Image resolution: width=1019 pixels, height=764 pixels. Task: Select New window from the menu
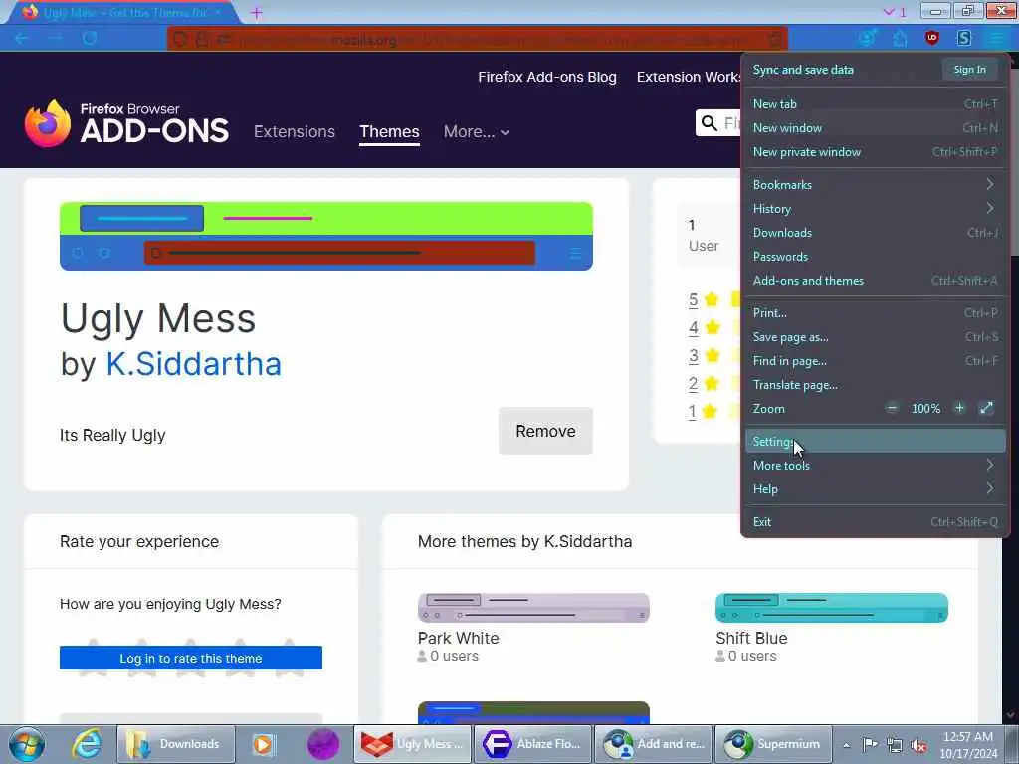(875, 128)
